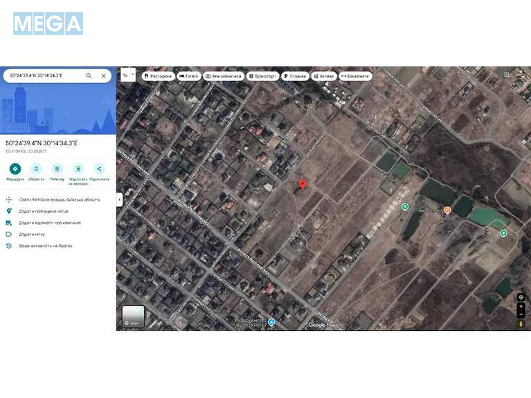Click the Share (Поділитися) icon
531x398 pixels.
99,168
